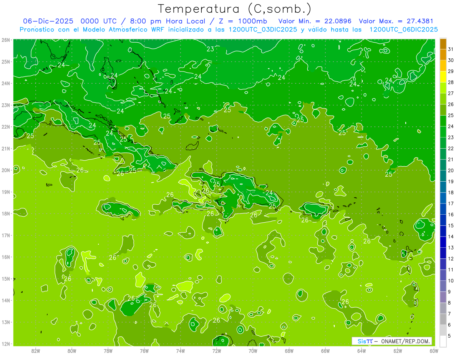Image resolution: width=461 pixels, height=356 pixels.
Task: Click the "16N" latitude axis label
Action: click(6, 257)
